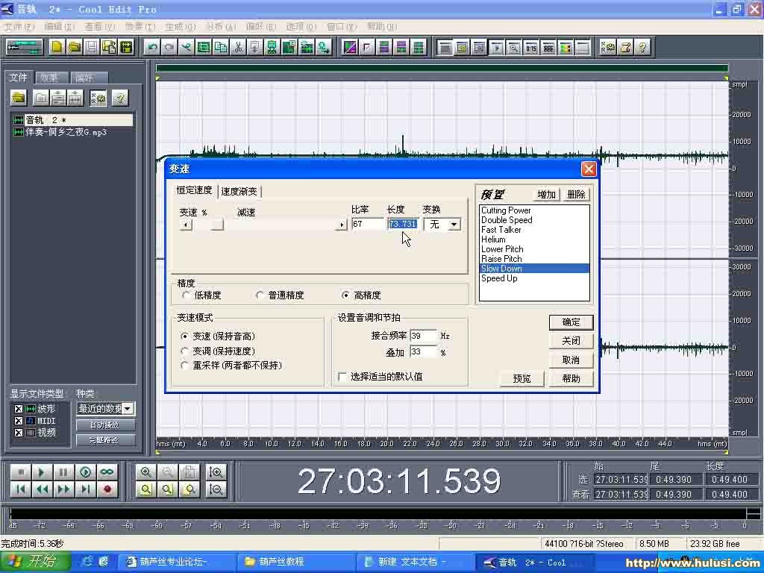Enable the 选择适当的默认值 checkbox
Screen dimensions: 764x573
click(342, 377)
